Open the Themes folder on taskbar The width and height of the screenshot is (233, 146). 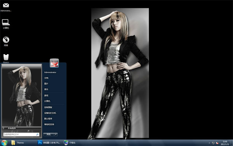[17, 143]
